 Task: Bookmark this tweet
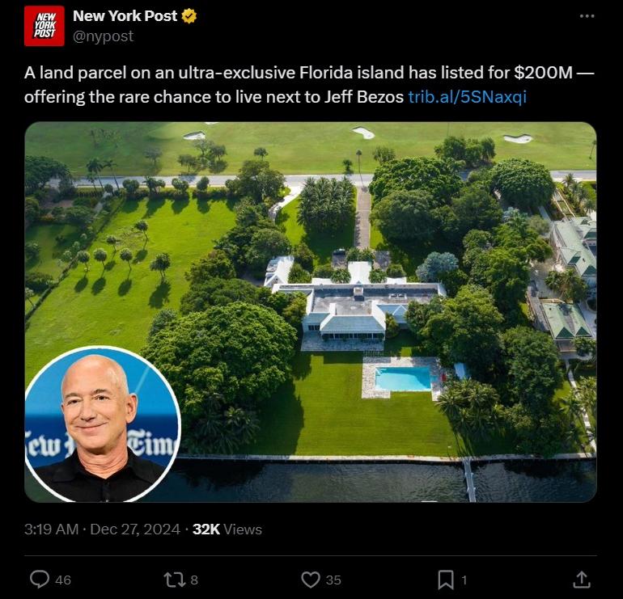click(445, 580)
